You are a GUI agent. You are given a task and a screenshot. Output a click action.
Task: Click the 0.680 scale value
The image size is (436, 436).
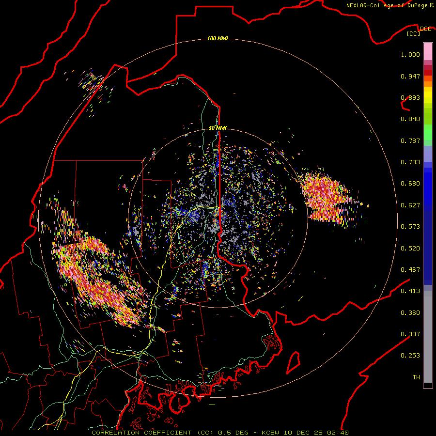410,184
